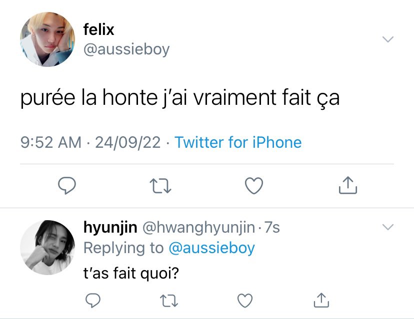This screenshot has width=414, height=319.
Task: Retweet hyunjin's reply
Action: coord(169,301)
